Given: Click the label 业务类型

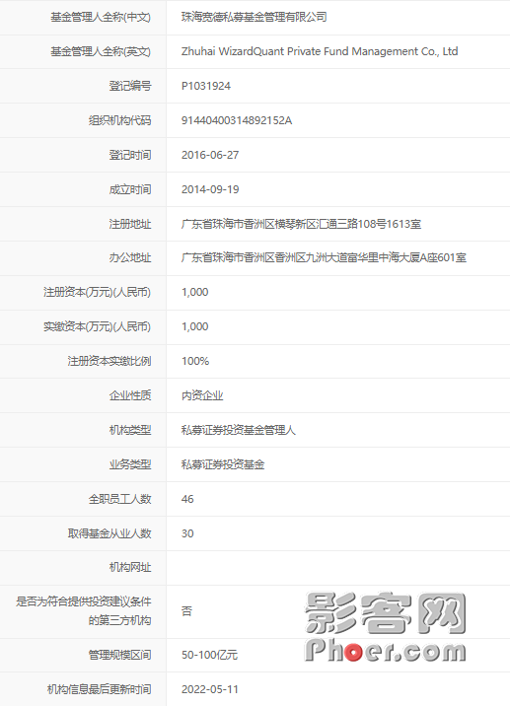Looking at the screenshot, I should [130, 464].
